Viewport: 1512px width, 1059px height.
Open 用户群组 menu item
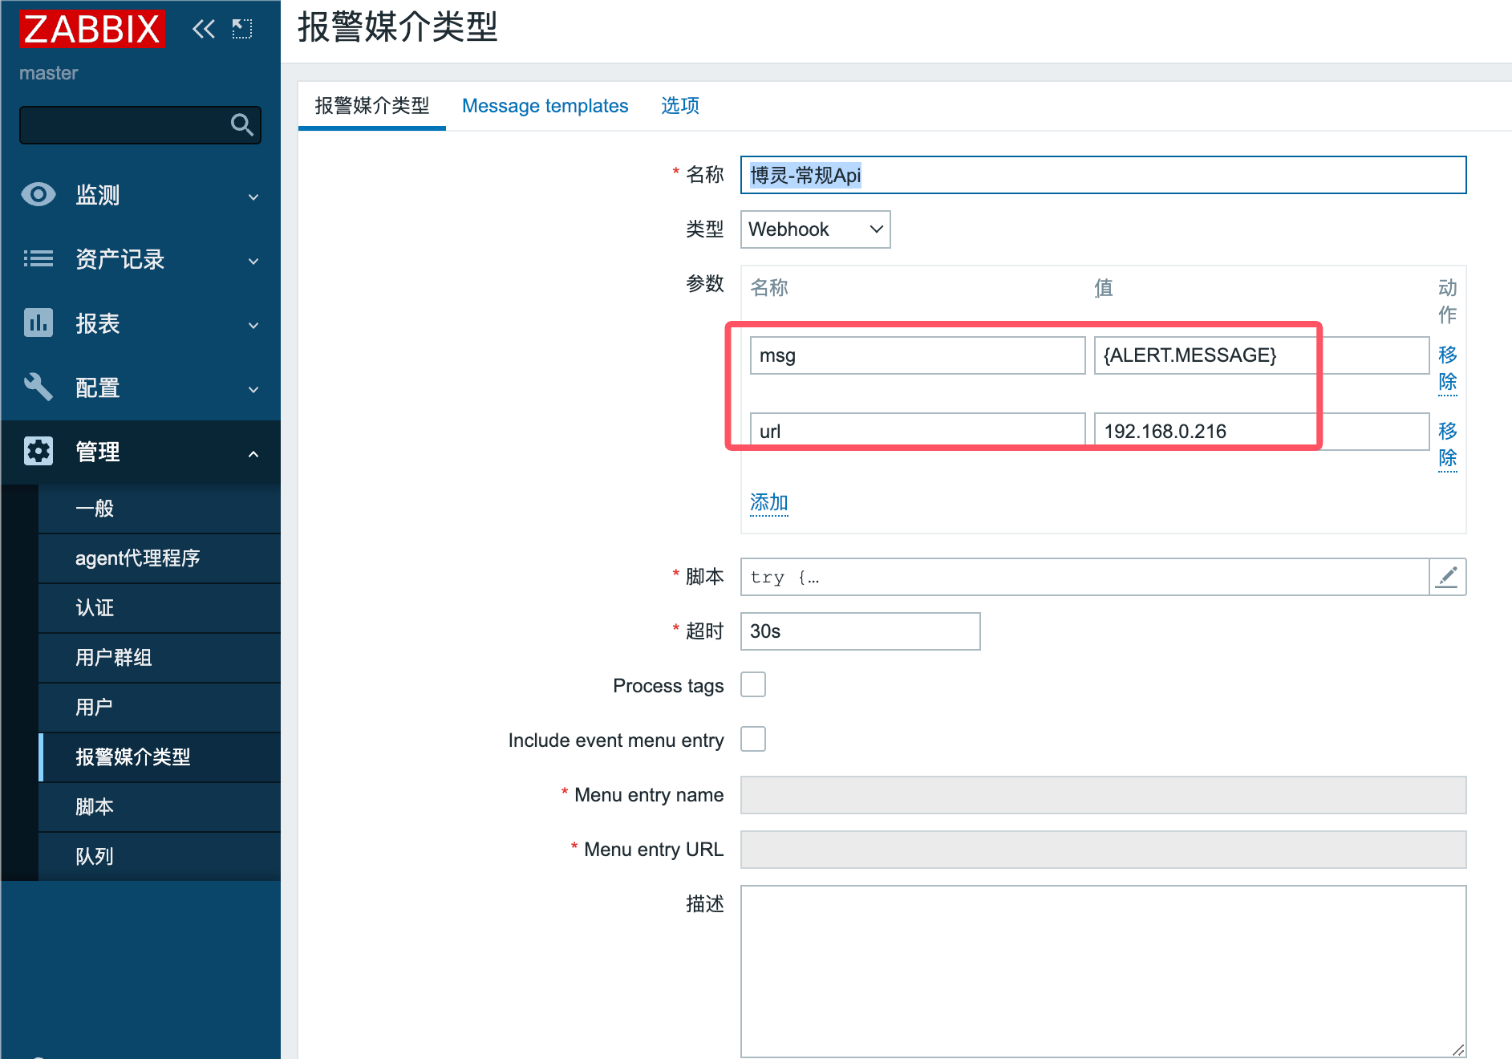point(160,658)
